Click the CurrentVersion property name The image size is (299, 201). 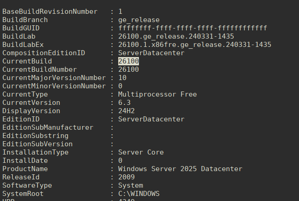[31, 103]
